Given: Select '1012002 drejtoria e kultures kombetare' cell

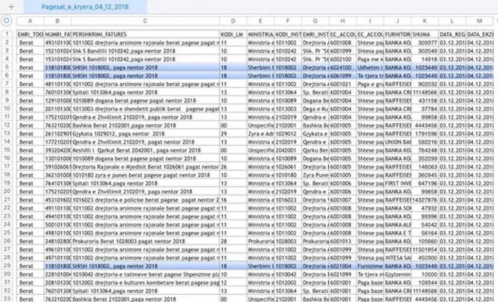Looking at the screenshot, I should coord(145,283).
